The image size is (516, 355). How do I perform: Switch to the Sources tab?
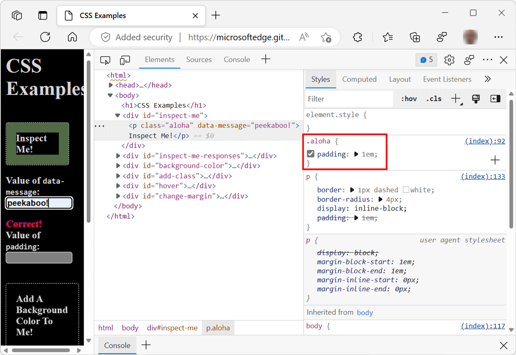pyautogui.click(x=199, y=59)
